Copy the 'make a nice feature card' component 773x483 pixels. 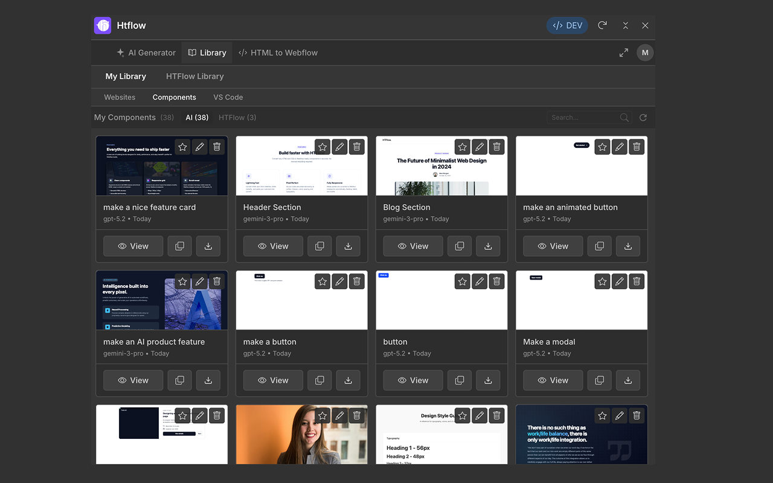(x=179, y=246)
